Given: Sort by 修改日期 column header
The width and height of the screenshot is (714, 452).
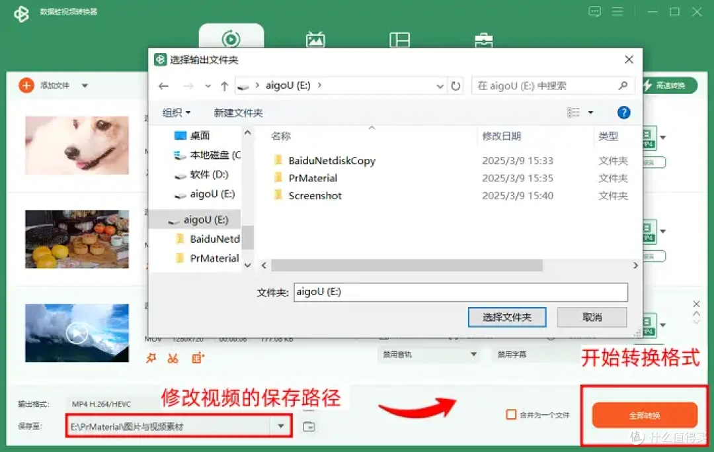Looking at the screenshot, I should click(501, 136).
